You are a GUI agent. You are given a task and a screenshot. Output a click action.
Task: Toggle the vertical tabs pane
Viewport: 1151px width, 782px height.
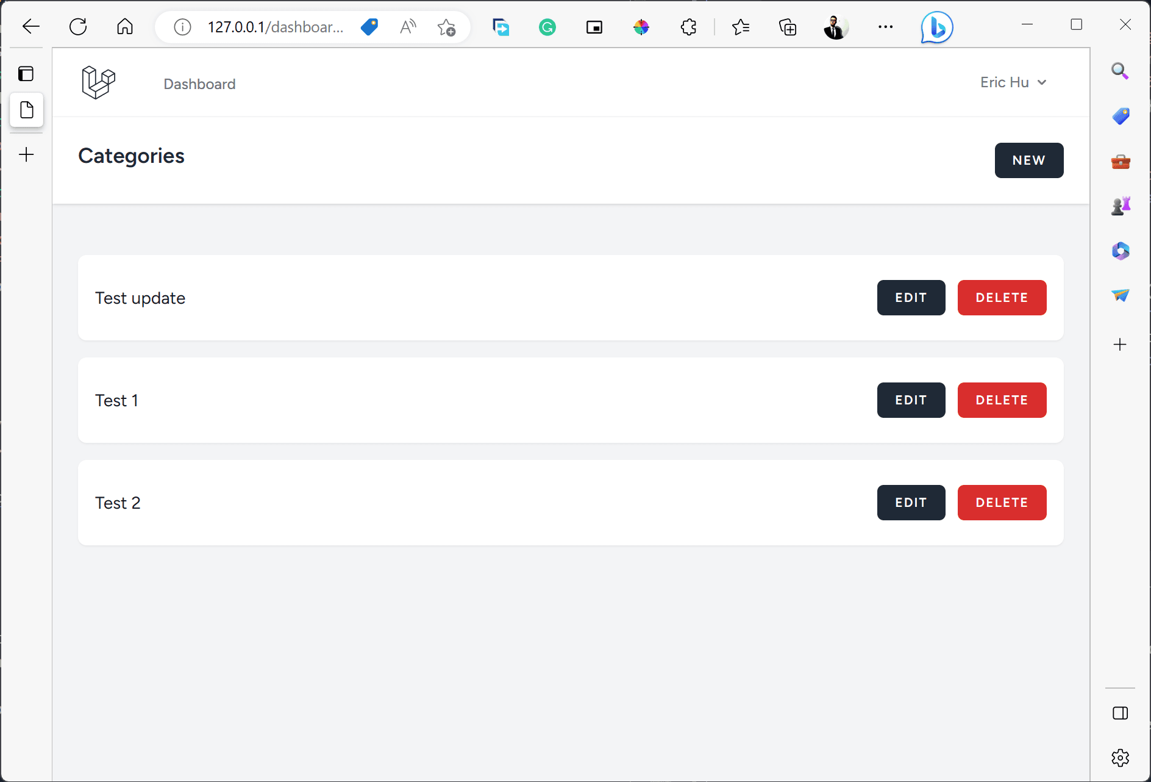point(26,73)
